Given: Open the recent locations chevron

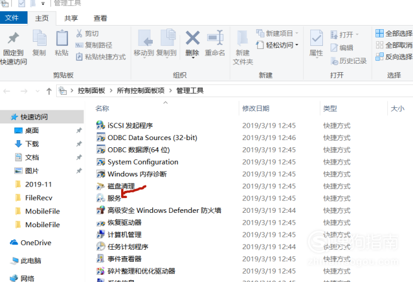Looking at the screenshot, I should tap(38, 91).
